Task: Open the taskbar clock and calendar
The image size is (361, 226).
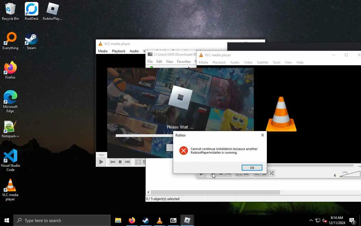Action: tap(337, 220)
